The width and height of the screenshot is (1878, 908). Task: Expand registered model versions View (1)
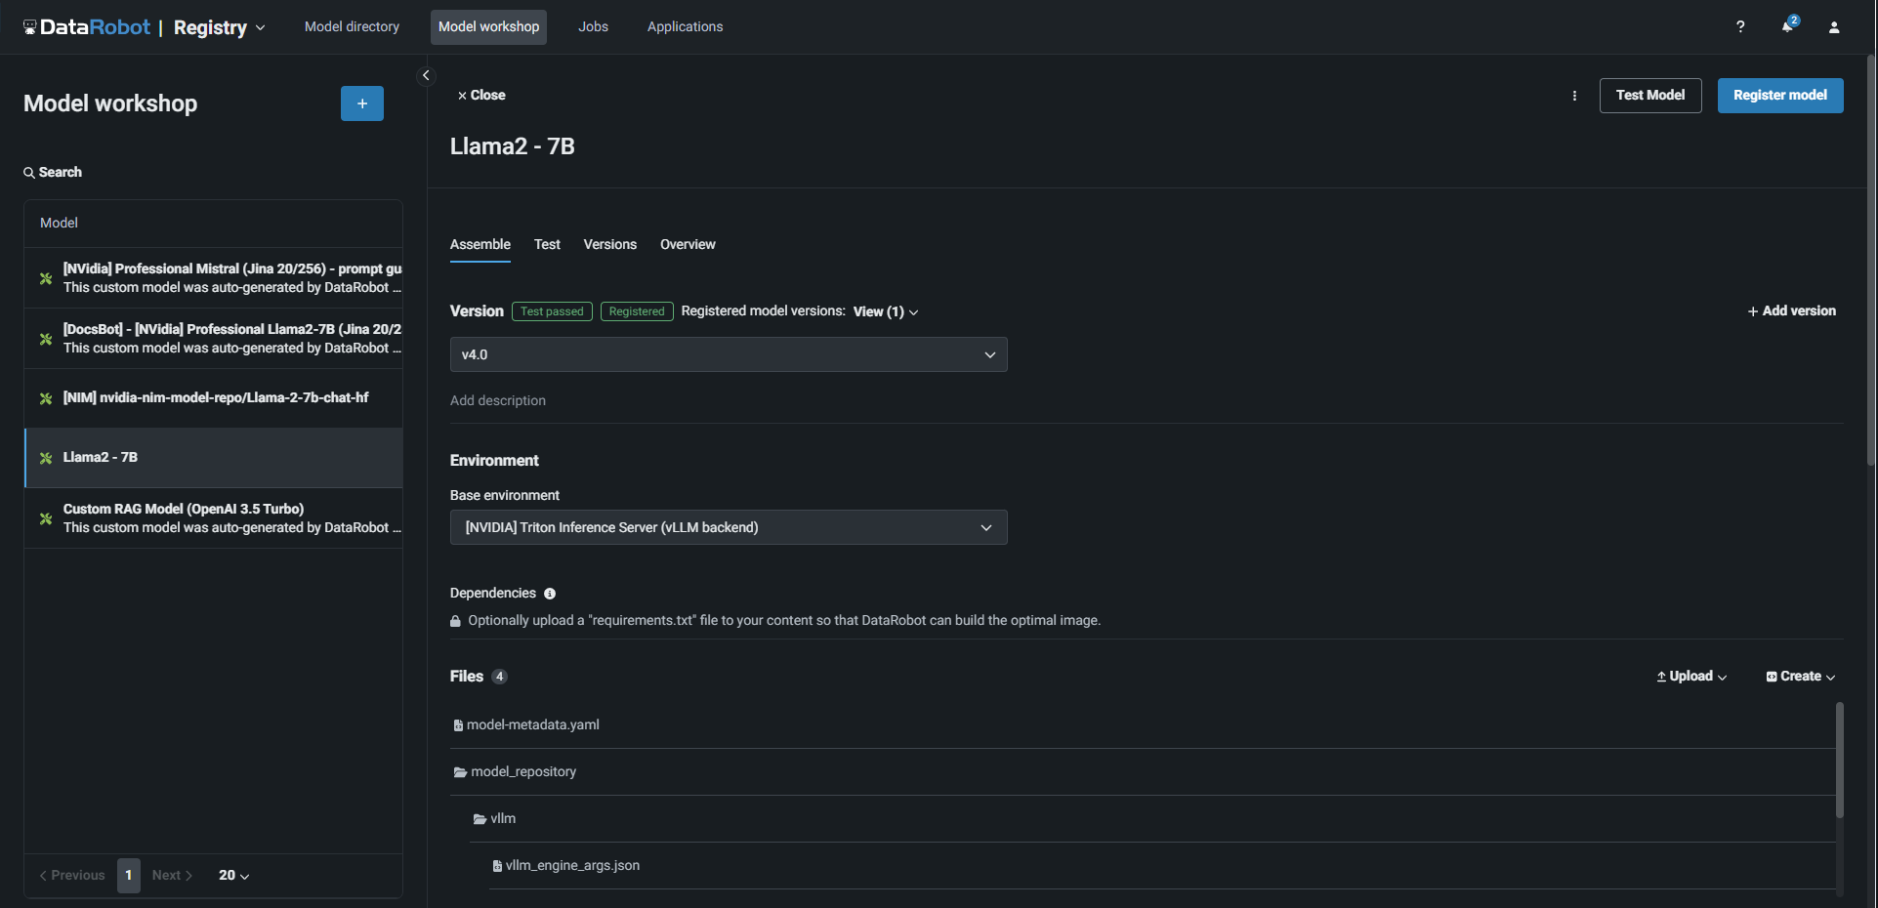[885, 311]
